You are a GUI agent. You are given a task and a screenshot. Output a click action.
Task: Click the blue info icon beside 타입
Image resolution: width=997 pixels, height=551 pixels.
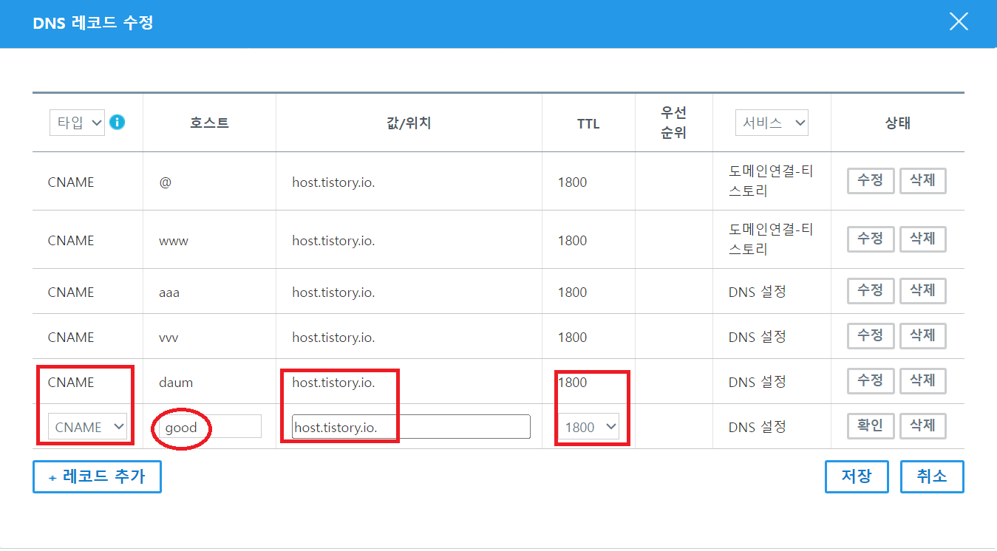click(x=117, y=123)
